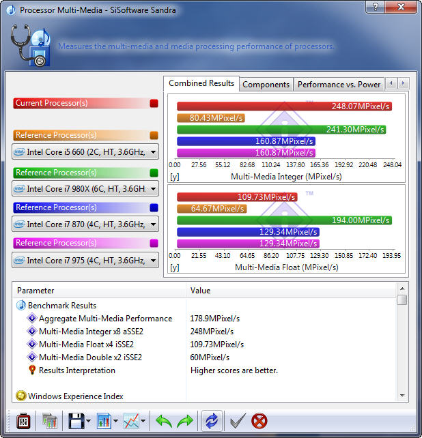The width and height of the screenshot is (422, 438).
Task: Switch to the Combined Results tab
Action: tap(201, 83)
